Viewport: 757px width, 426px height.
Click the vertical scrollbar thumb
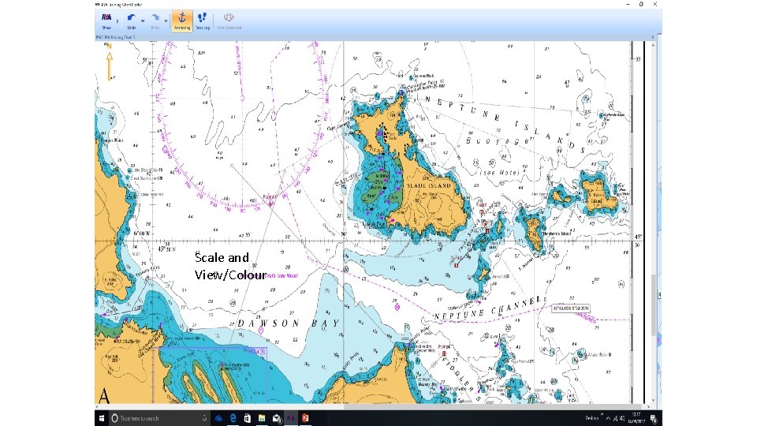pyautogui.click(x=654, y=305)
